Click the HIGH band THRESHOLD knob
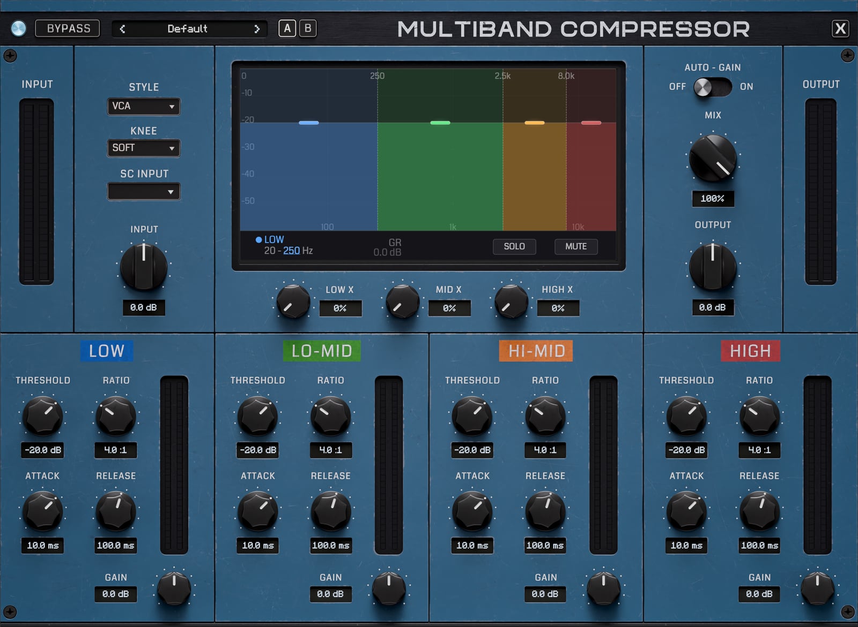The width and height of the screenshot is (858, 627). (686, 416)
